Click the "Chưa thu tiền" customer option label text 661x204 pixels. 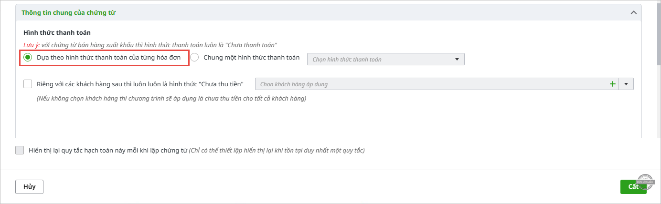pyautogui.click(x=224, y=84)
